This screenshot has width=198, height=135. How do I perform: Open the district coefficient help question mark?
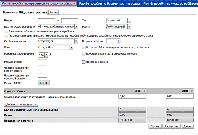[x=50, y=55]
